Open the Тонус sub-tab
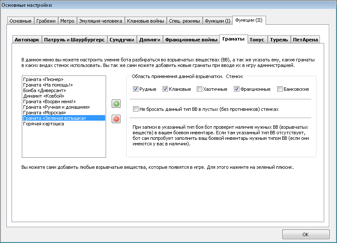The image size is (337, 243). click(x=257, y=40)
